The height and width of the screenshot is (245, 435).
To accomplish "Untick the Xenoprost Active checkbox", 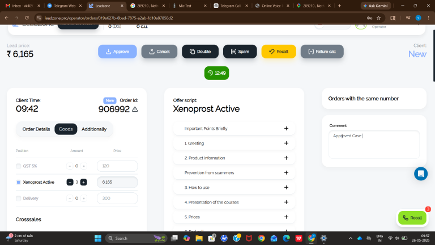I will [18, 182].
